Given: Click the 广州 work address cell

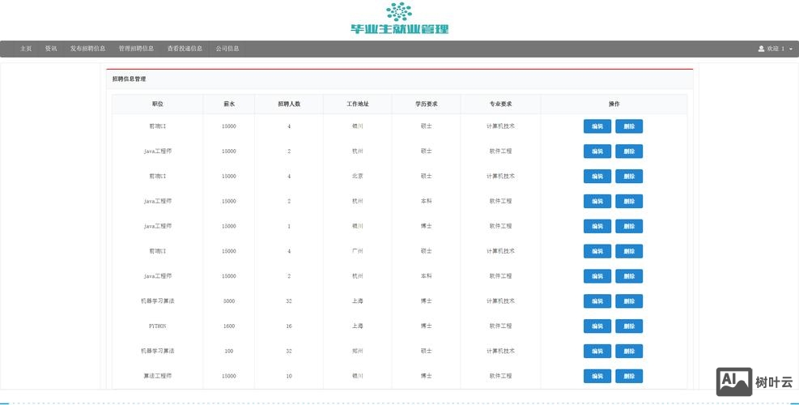Looking at the screenshot, I should (357, 251).
